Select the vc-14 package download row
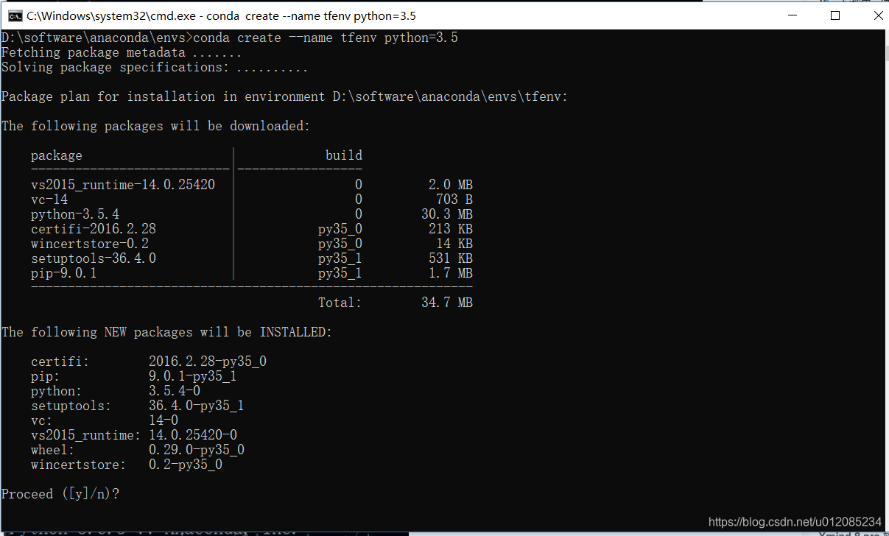This screenshot has width=889, height=536. [x=49, y=199]
